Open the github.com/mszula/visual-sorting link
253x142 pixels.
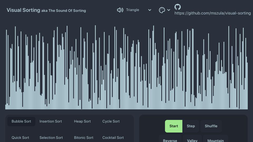click(x=212, y=13)
